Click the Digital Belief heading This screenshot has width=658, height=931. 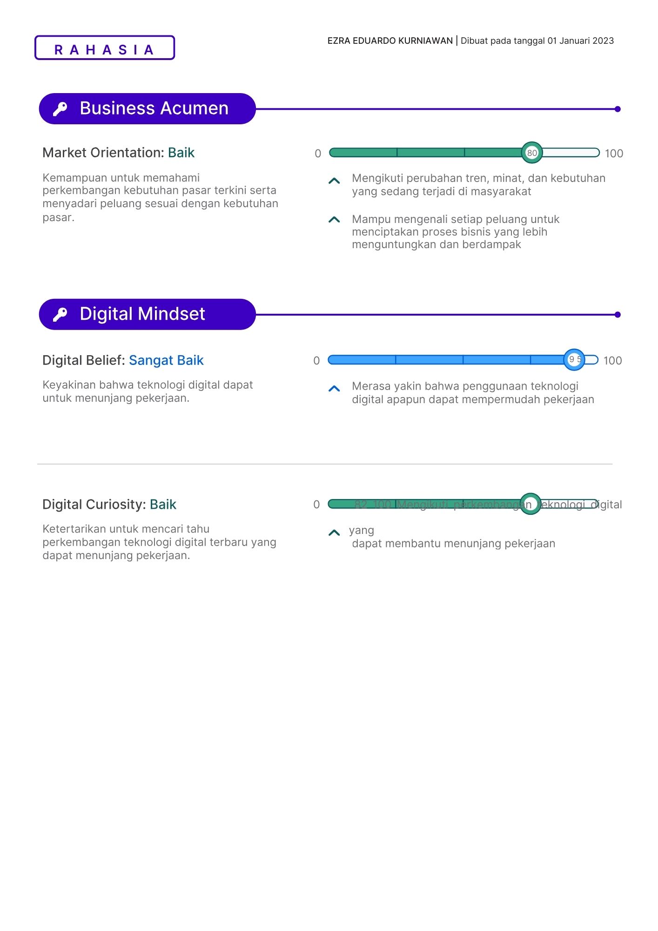pos(83,360)
